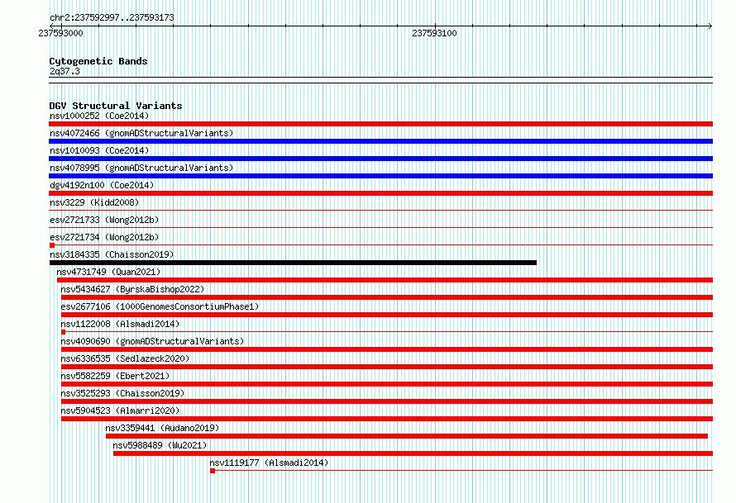Click the 237593000 ruler coordinate
Screen dimensions: 736x503
[60, 33]
